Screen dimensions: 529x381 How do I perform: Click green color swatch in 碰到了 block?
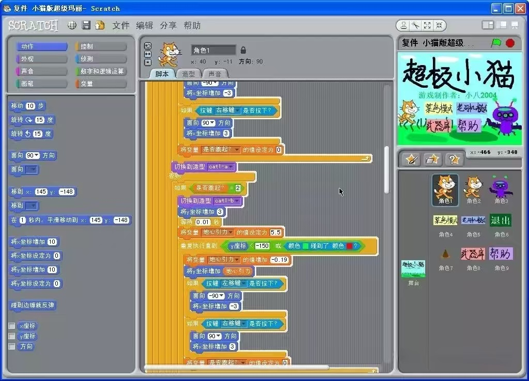point(306,246)
